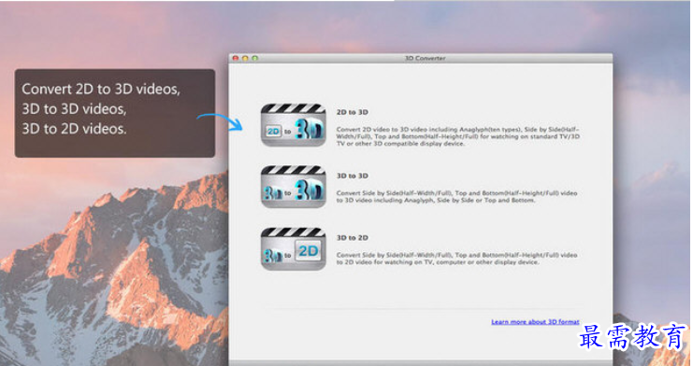Select the "2D to 3D" heading text
This screenshot has width=693, height=366.
[353, 112]
